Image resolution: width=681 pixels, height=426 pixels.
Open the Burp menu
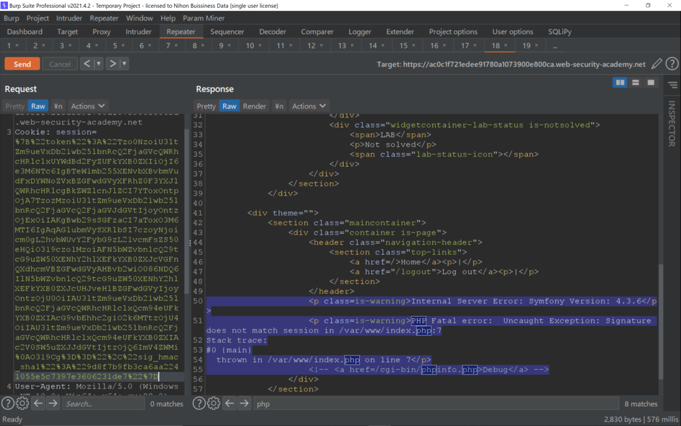click(x=11, y=18)
